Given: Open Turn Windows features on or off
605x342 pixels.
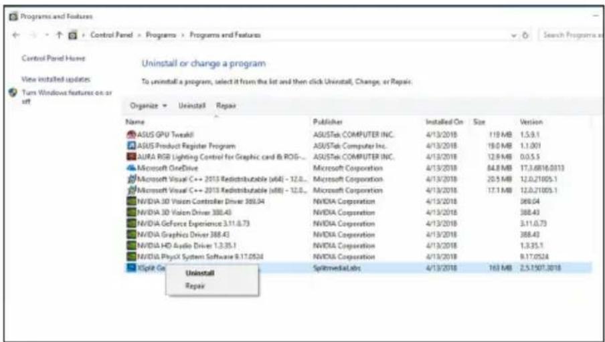Looking at the screenshot, I should click(67, 97).
